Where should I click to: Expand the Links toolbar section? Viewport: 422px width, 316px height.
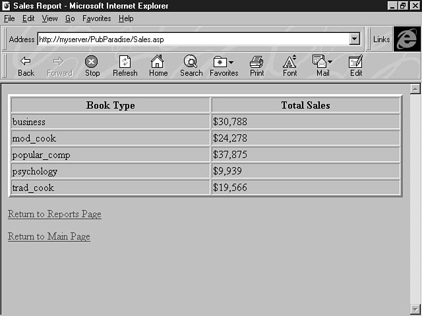(381, 39)
